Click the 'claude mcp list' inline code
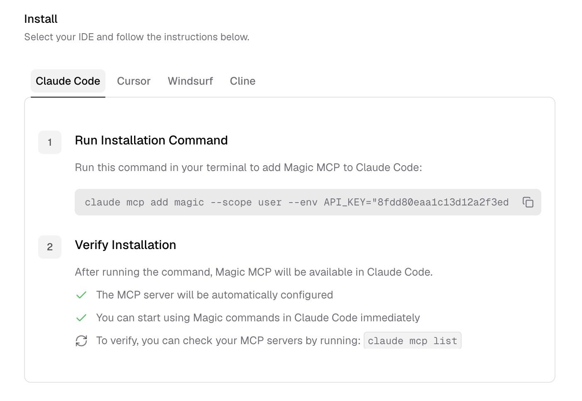 click(412, 340)
